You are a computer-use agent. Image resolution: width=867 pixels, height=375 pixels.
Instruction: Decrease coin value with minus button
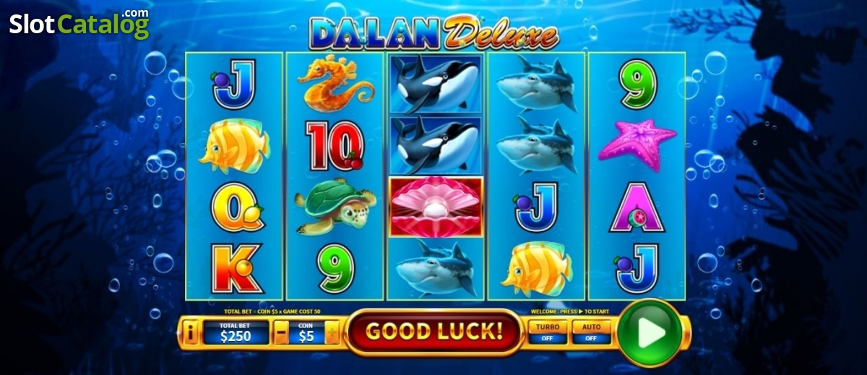tap(281, 333)
